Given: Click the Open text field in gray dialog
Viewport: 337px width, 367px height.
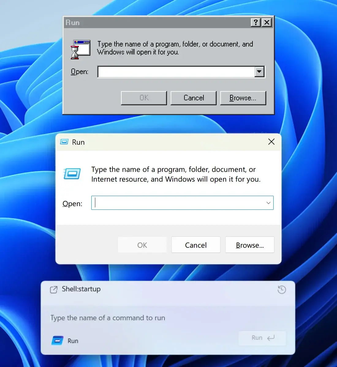Looking at the screenshot, I should pos(176,72).
